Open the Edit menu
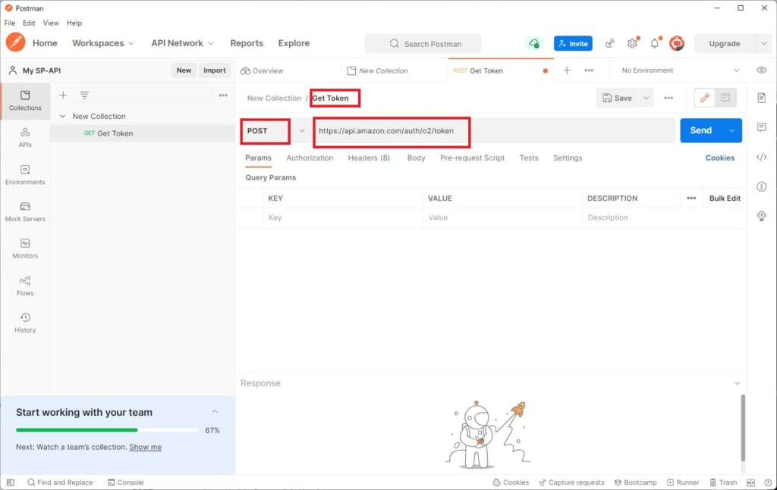This screenshot has width=777, height=490. point(29,23)
